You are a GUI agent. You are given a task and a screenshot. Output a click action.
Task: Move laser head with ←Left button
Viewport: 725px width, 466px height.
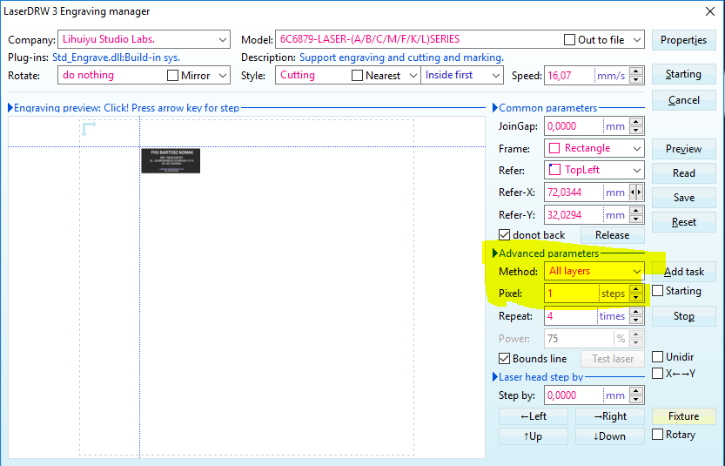tap(534, 416)
